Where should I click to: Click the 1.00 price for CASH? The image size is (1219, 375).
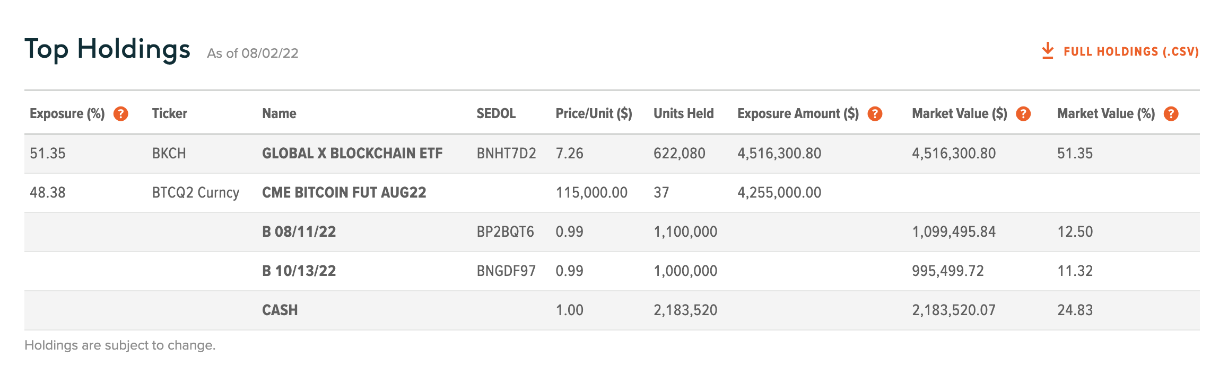[569, 310]
